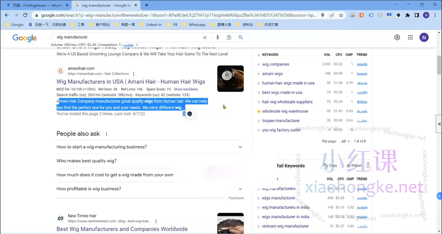Screen dimensions: 442x234
Task: Reload the page with the refresh icon
Action: tap(25, 15)
